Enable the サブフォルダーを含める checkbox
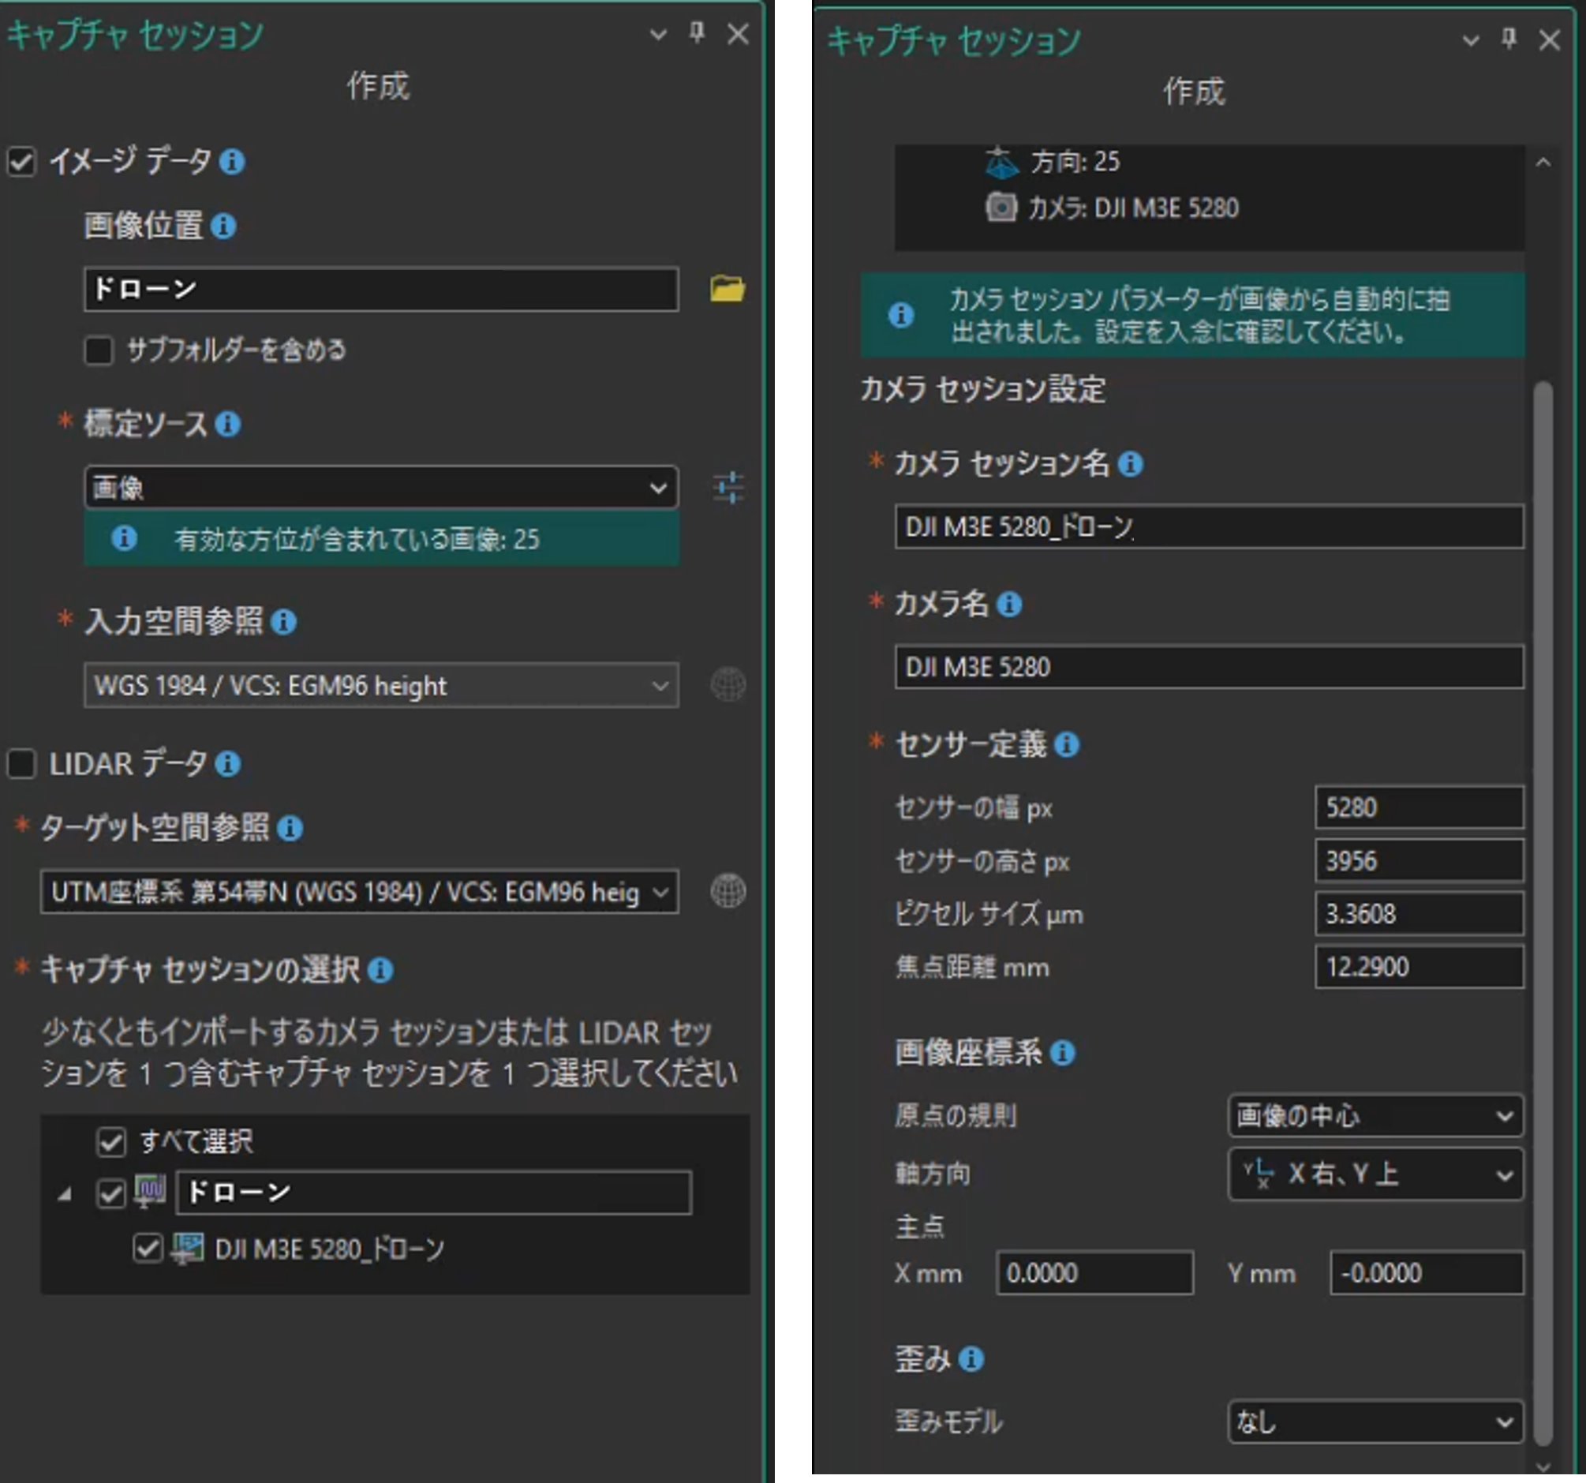Viewport: 1586px width, 1483px height. coord(98,350)
